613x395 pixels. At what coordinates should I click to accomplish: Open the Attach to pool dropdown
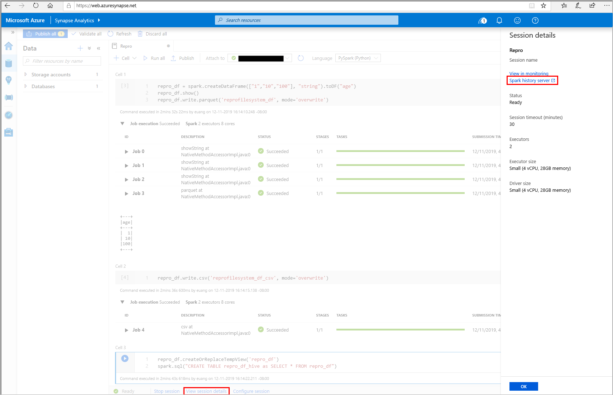(260, 58)
